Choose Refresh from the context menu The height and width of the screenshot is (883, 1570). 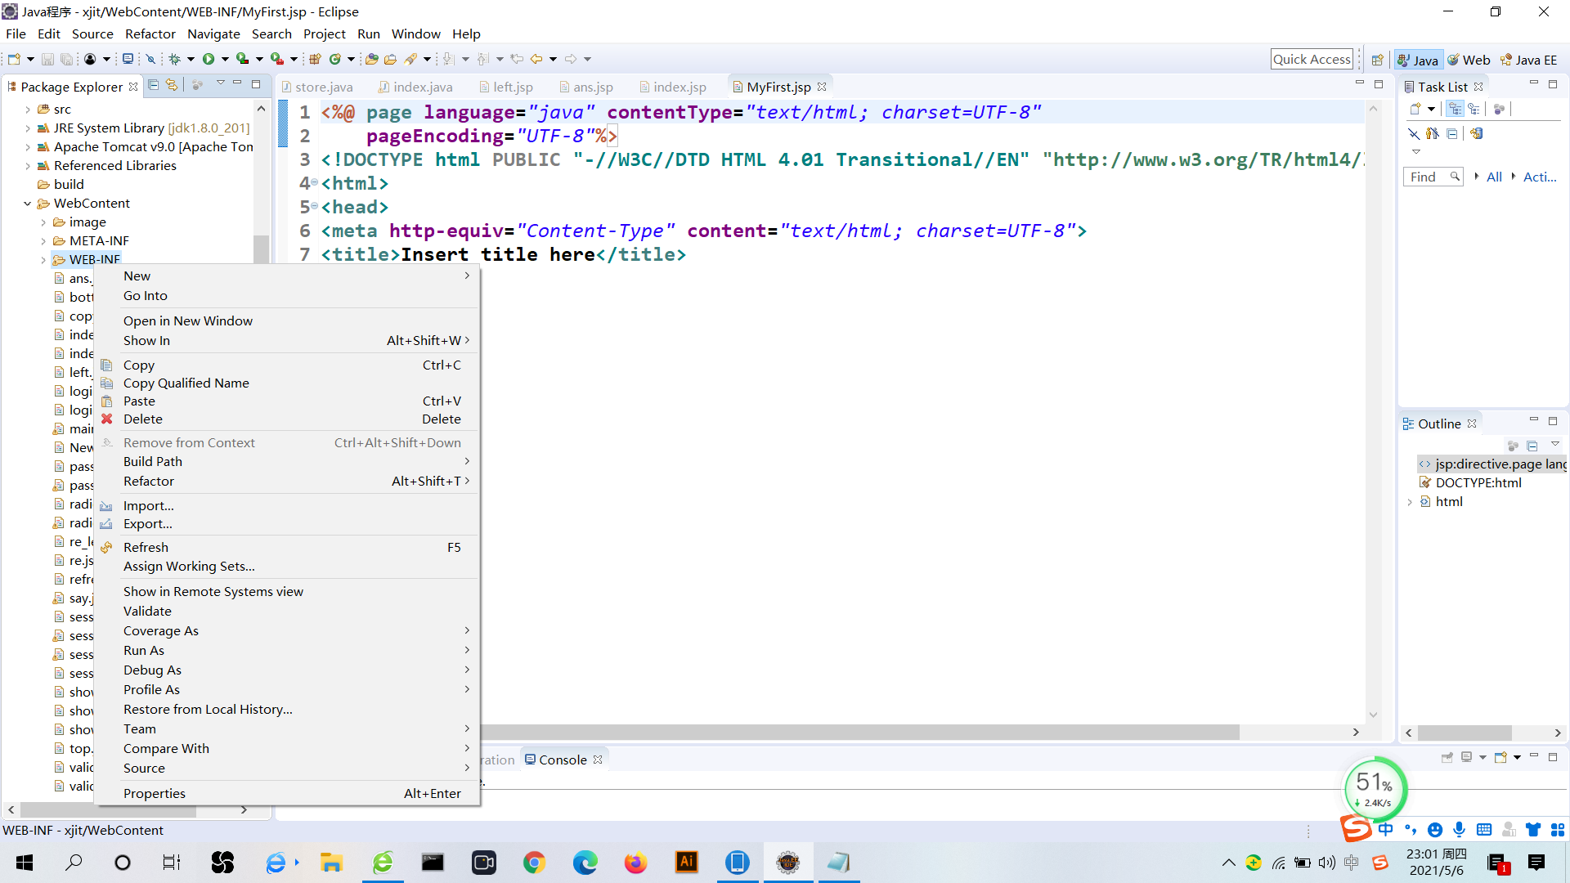point(146,547)
